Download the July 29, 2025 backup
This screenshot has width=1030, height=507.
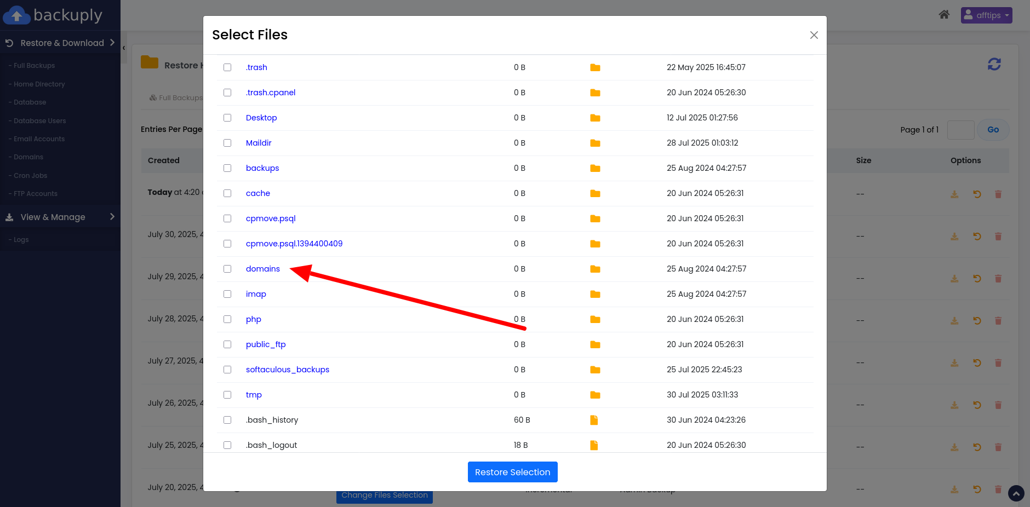click(x=954, y=279)
